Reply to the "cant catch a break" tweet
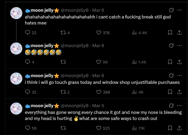Screen dimensions: 188x135 click(28, 33)
